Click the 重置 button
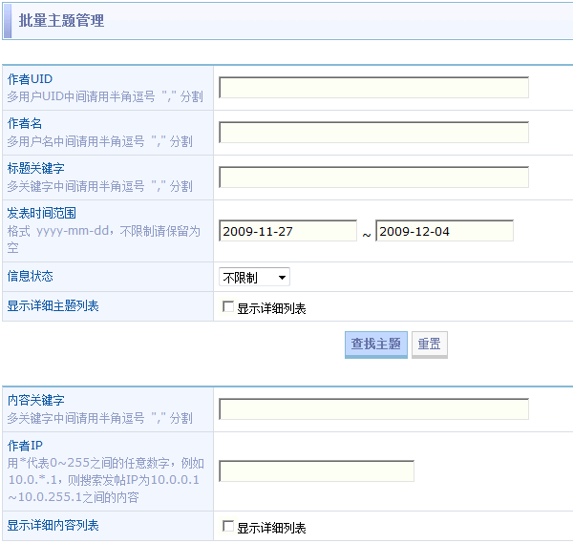The width and height of the screenshot is (573, 543). [429, 345]
